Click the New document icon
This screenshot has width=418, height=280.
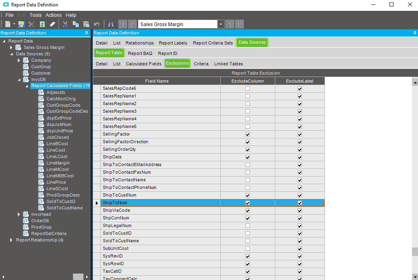(8, 24)
